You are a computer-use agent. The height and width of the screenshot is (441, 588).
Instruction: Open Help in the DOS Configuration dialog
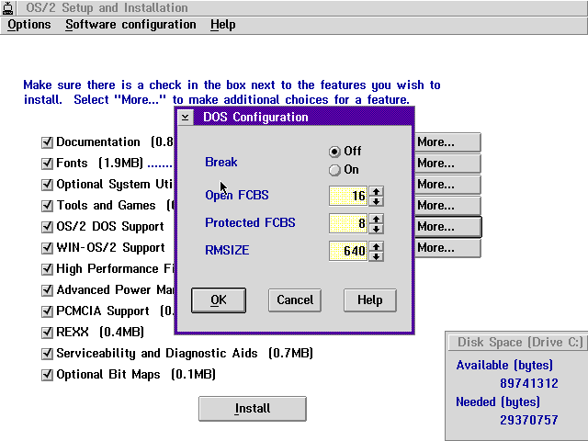pyautogui.click(x=369, y=300)
